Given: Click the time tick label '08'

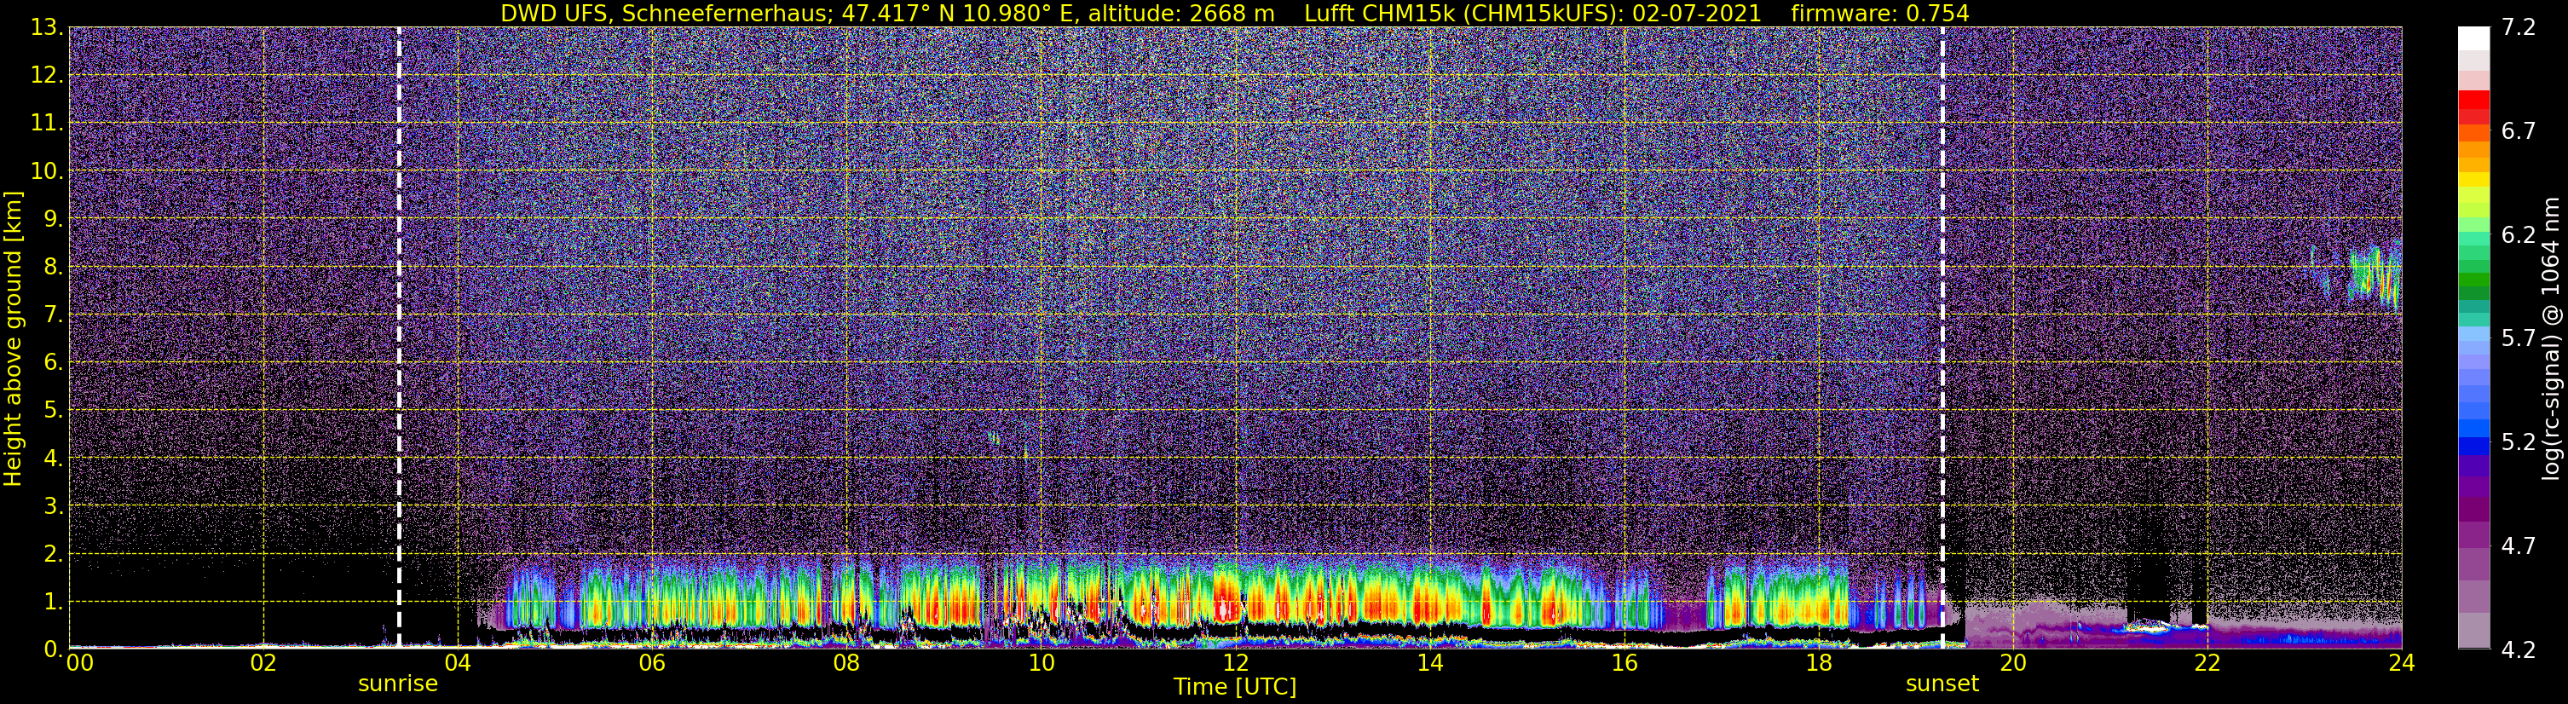Looking at the screenshot, I should coord(845,664).
